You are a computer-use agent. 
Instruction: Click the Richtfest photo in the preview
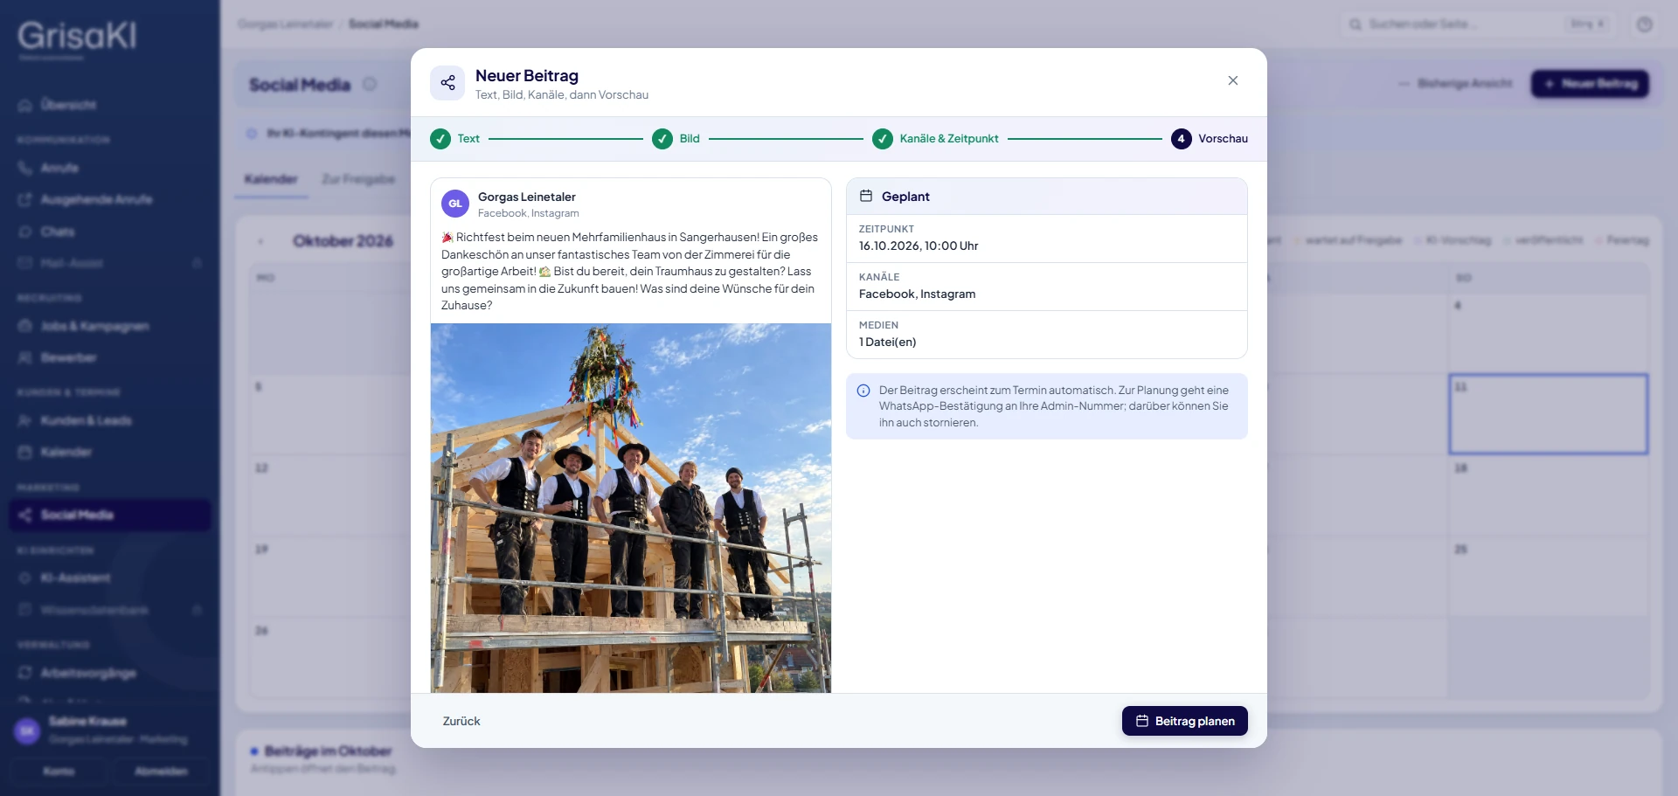pyautogui.click(x=631, y=509)
